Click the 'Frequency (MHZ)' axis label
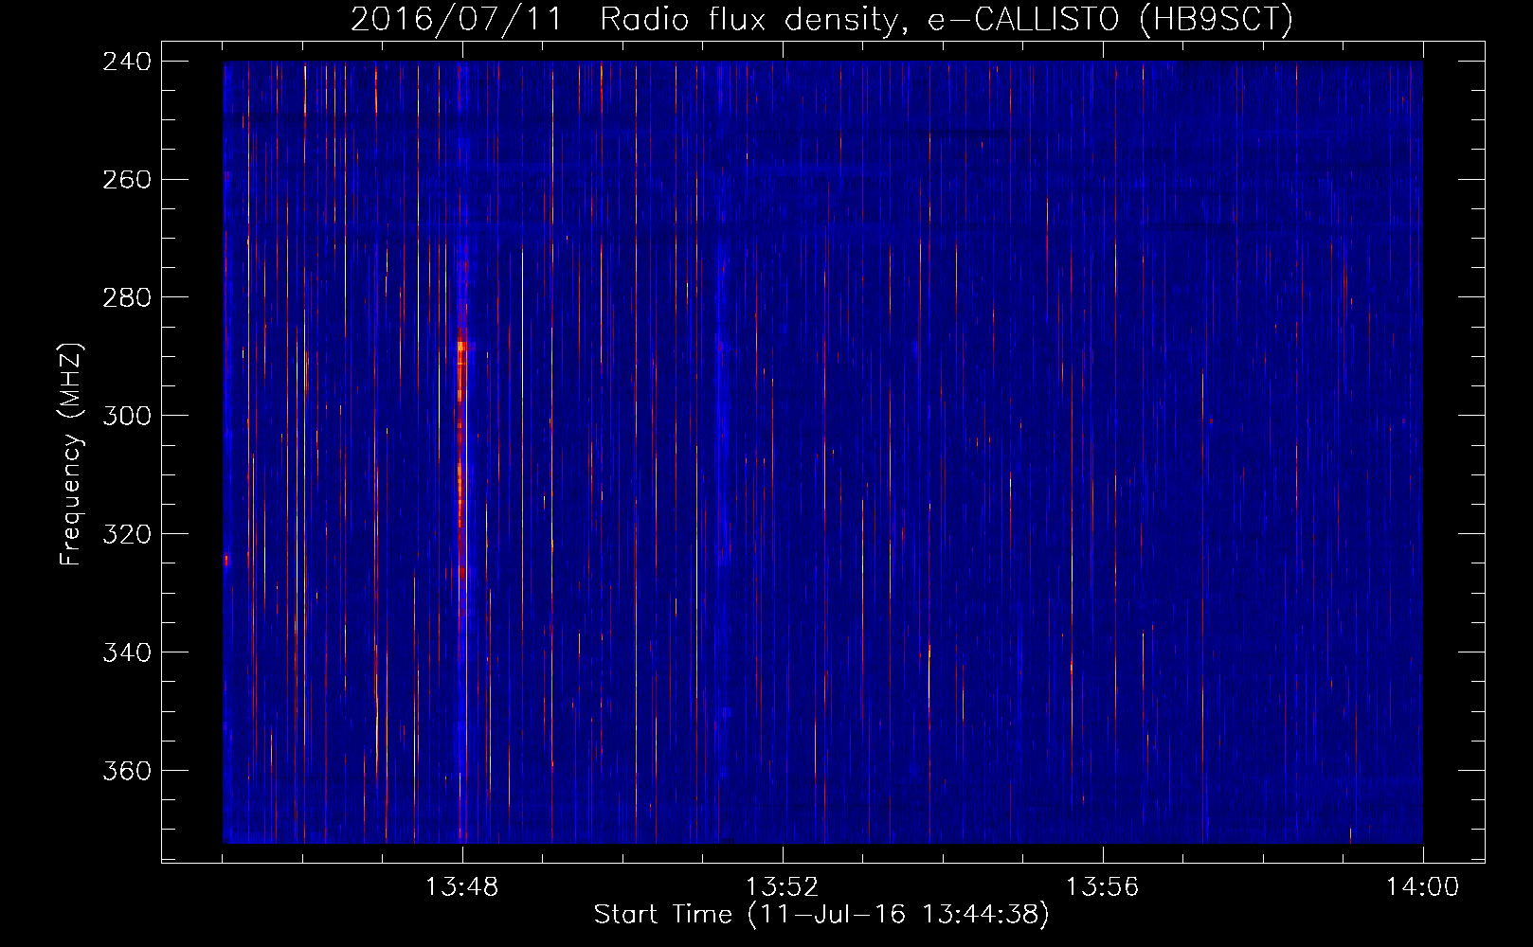1533x947 pixels. tap(71, 454)
